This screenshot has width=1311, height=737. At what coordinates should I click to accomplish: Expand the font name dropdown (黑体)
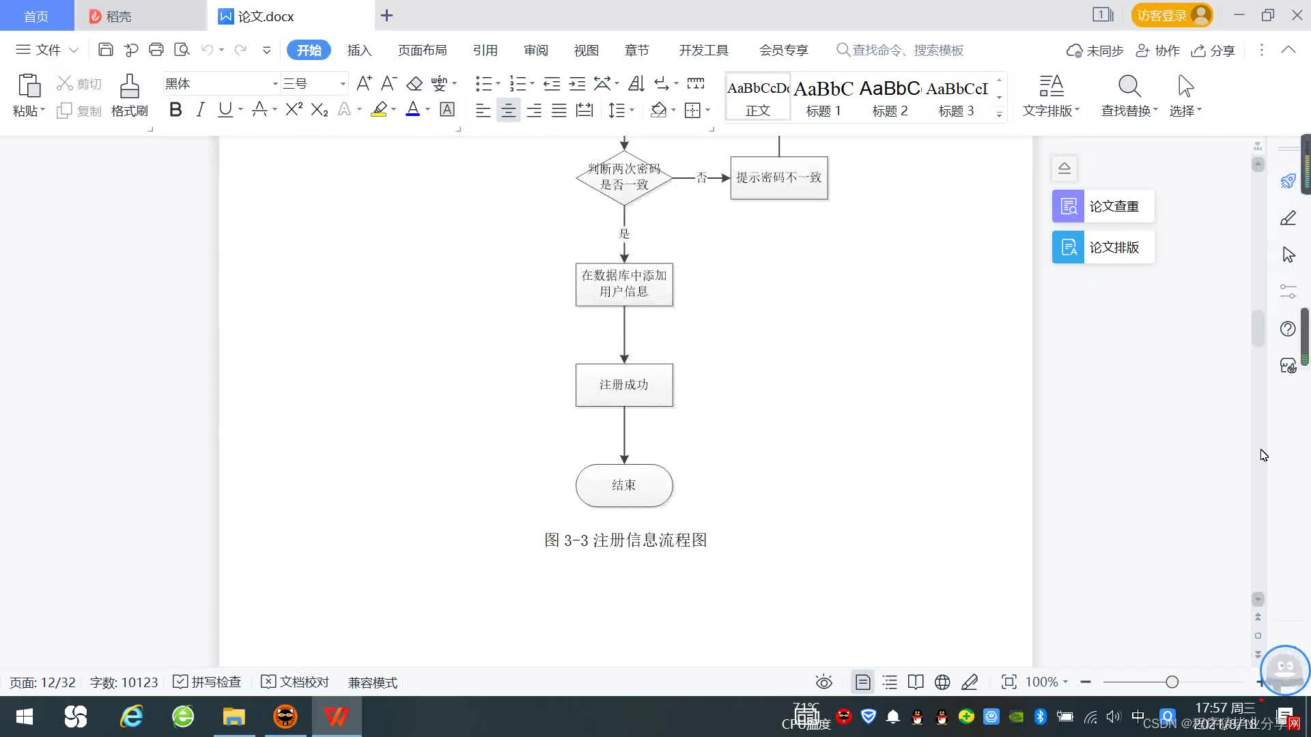coord(275,84)
